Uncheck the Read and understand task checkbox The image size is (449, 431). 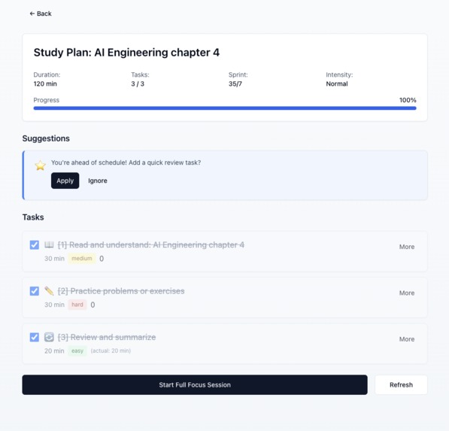(35, 245)
